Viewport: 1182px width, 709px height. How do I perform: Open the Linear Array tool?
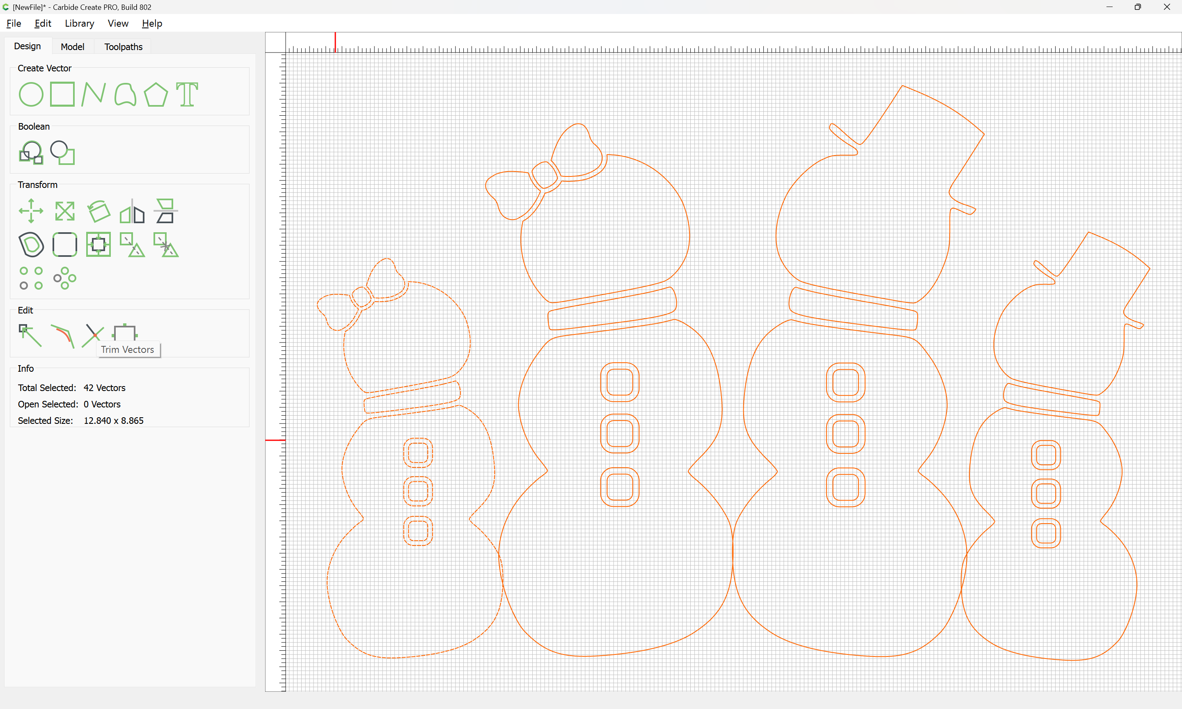[x=31, y=278]
